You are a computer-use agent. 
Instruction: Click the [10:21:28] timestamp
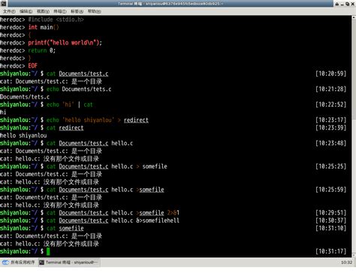coord(330,89)
